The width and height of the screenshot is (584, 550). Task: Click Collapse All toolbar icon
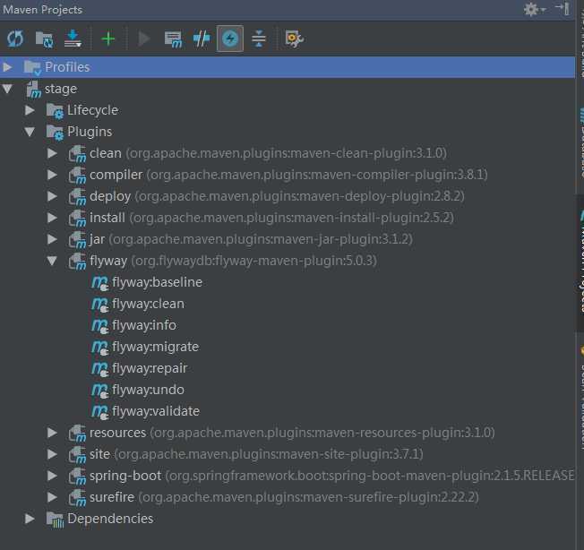(x=259, y=39)
